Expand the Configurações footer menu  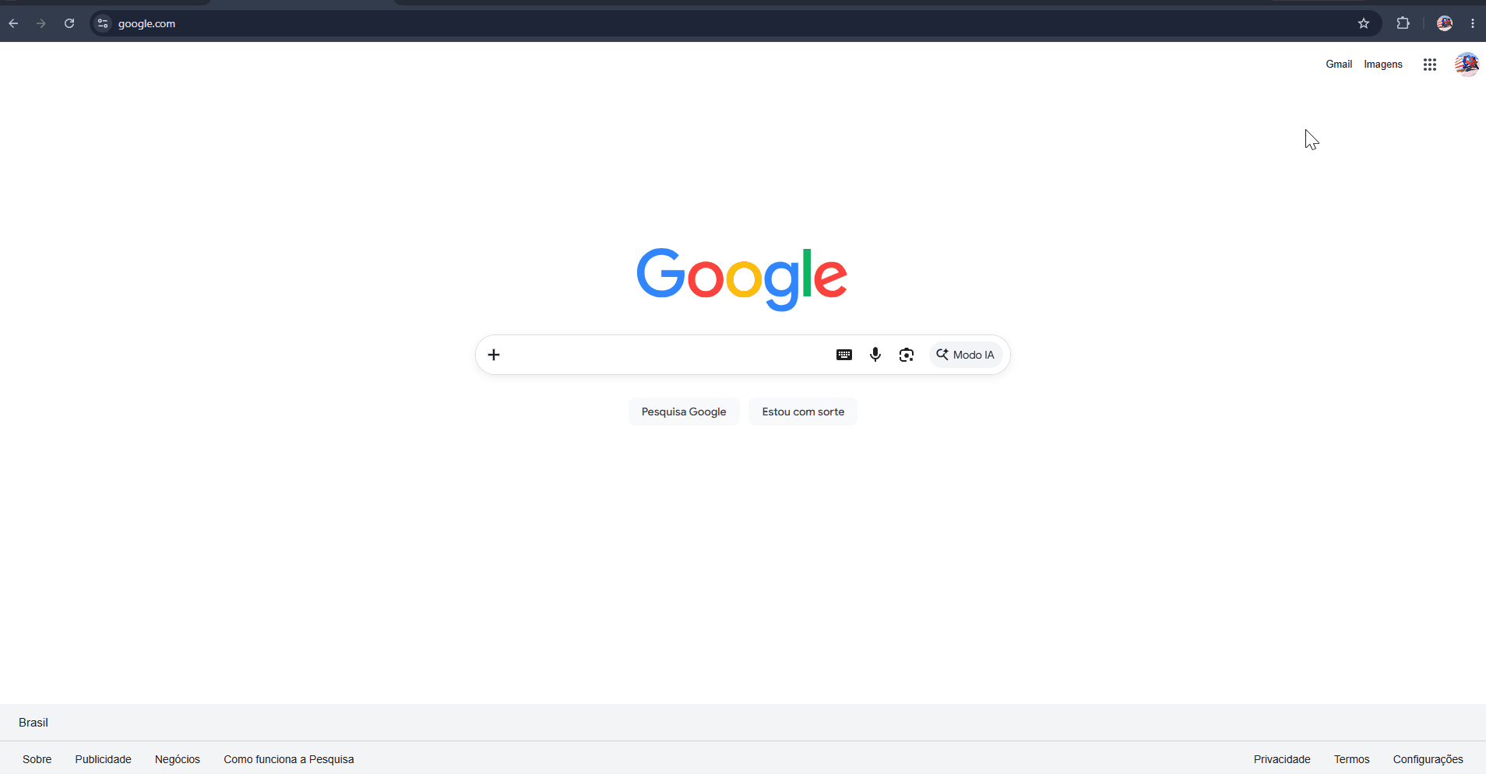1428,759
